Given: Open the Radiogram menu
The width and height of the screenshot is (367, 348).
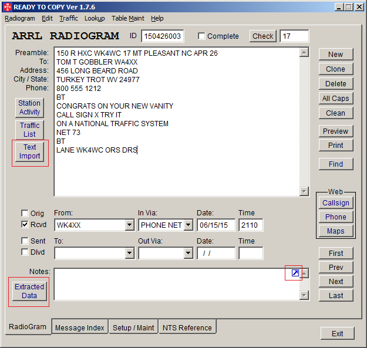Looking at the screenshot, I should (20, 18).
